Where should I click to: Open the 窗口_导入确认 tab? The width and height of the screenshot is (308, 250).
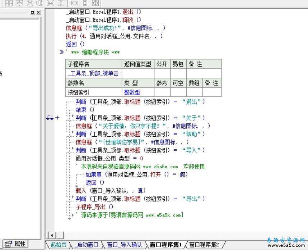point(124,245)
